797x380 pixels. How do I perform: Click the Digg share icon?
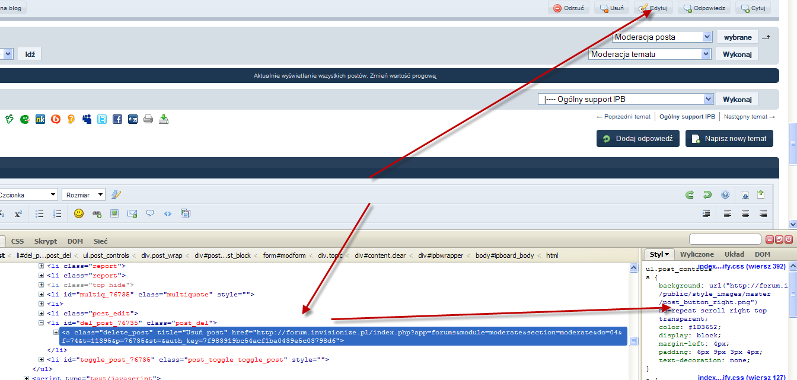pos(133,119)
